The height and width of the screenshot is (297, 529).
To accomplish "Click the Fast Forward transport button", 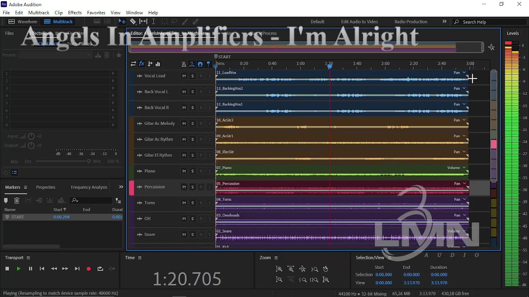I will (x=65, y=269).
